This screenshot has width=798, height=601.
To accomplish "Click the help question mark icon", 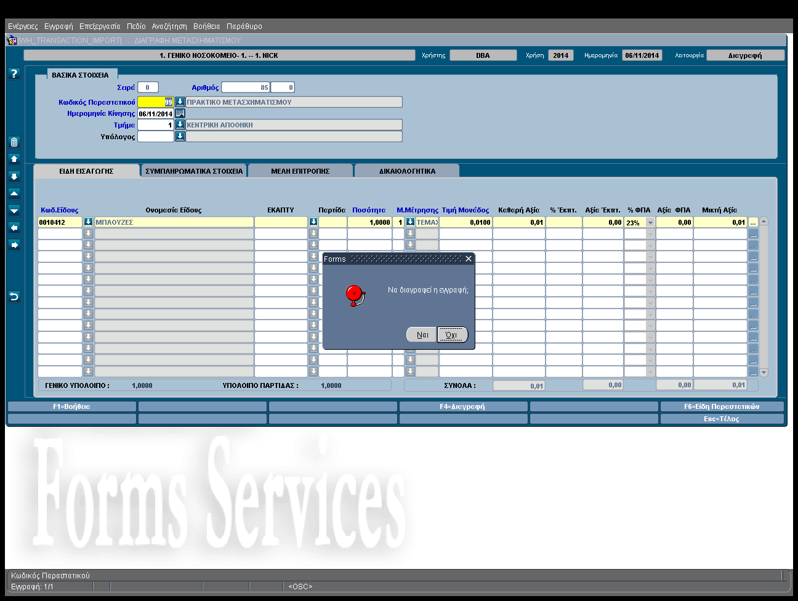I will coord(14,73).
